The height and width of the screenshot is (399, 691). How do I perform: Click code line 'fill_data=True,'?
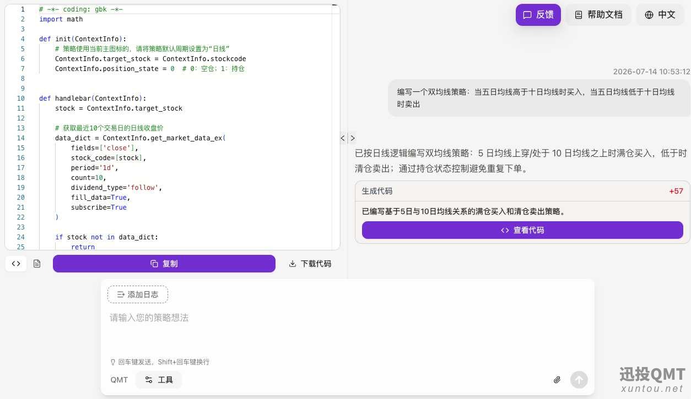[101, 198]
